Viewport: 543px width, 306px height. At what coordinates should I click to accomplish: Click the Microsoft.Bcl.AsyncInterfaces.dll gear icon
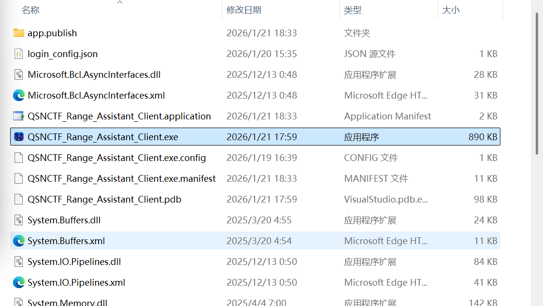[x=19, y=74]
